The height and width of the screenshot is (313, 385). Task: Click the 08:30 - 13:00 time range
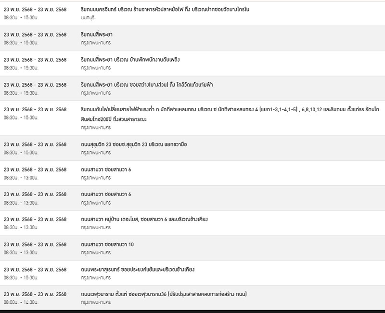(x=22, y=177)
